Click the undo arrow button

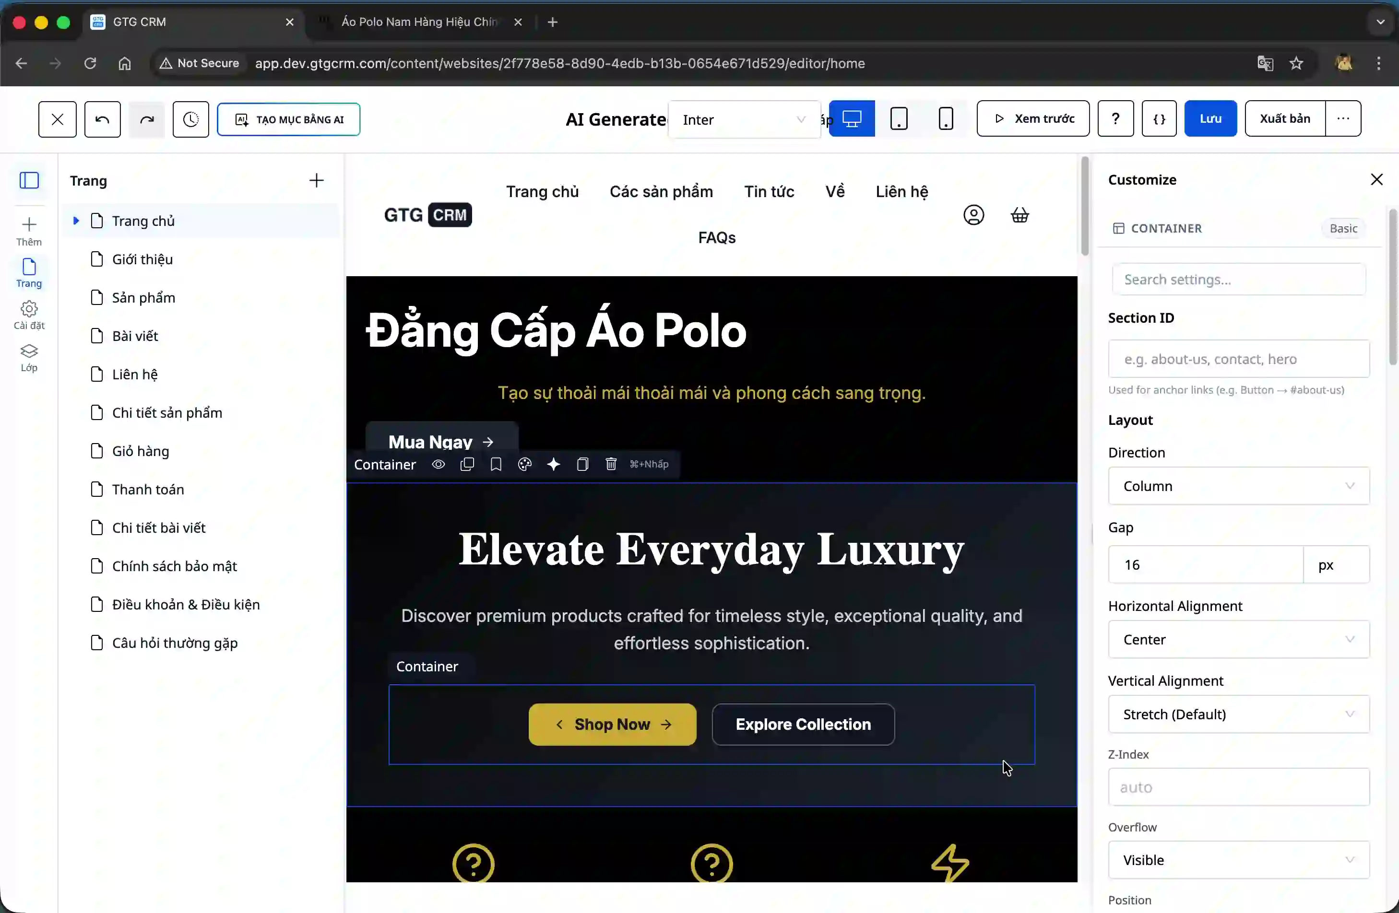click(x=102, y=119)
